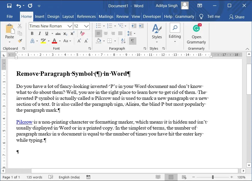Click Clear All Formatting eraser icon
Screen dimensions: 252x181
click(x=82, y=33)
